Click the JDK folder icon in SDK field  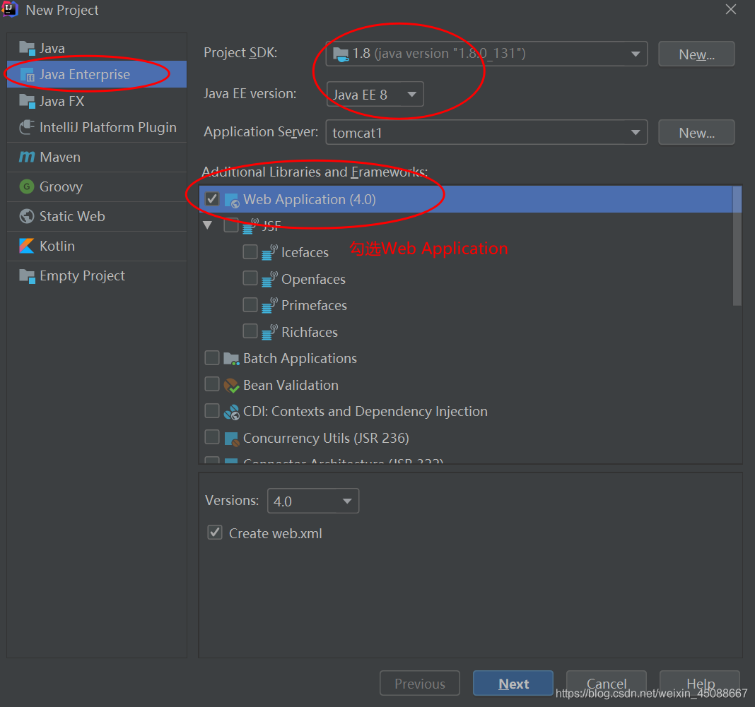point(341,54)
